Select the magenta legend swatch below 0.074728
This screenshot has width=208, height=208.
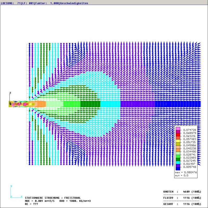coord(178,132)
